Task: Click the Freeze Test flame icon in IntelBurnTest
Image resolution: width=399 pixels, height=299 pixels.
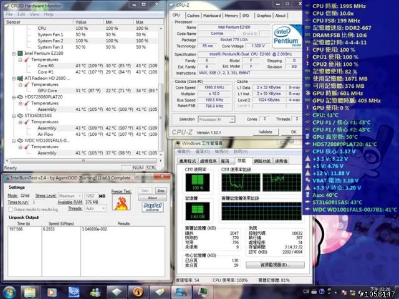Action: pyautogui.click(x=122, y=202)
